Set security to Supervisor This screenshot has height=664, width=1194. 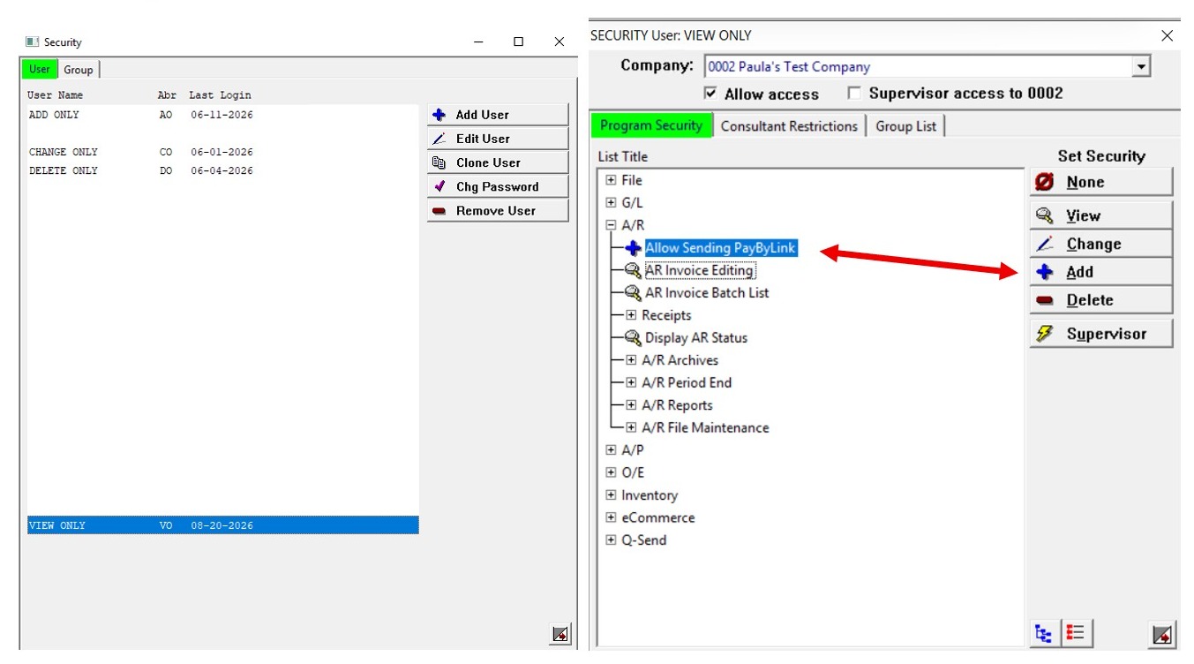point(1101,334)
